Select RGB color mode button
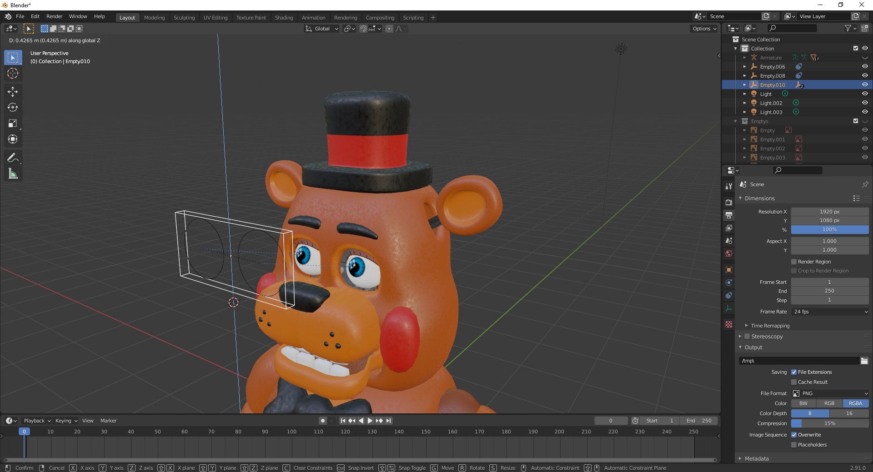 (829, 403)
